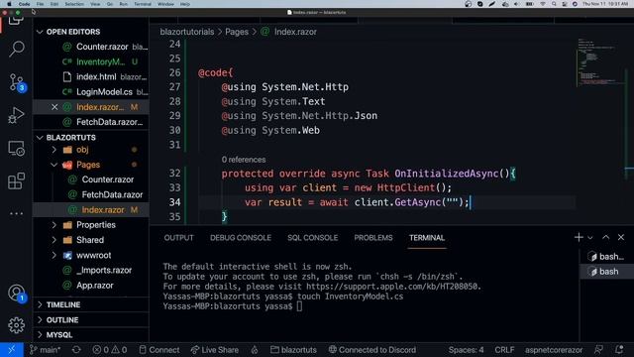Change indentation Spaces: 4 setting
The image size is (634, 357).
(466, 350)
